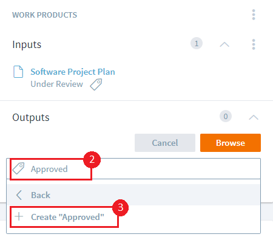Image resolution: width=273 pixels, height=237 pixels.
Task: Open the Software Project Plan link
Action: click(73, 72)
